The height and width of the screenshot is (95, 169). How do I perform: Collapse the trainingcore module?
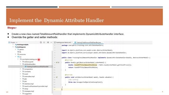[13, 47]
